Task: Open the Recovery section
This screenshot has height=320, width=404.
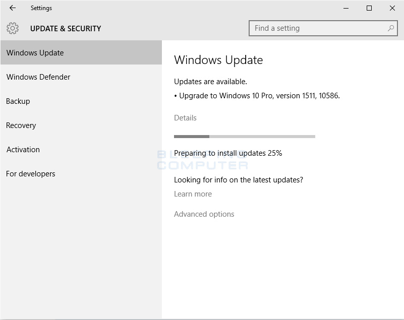Action: coord(21,125)
